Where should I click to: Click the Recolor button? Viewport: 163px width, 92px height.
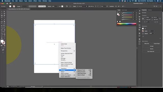coord(152,49)
